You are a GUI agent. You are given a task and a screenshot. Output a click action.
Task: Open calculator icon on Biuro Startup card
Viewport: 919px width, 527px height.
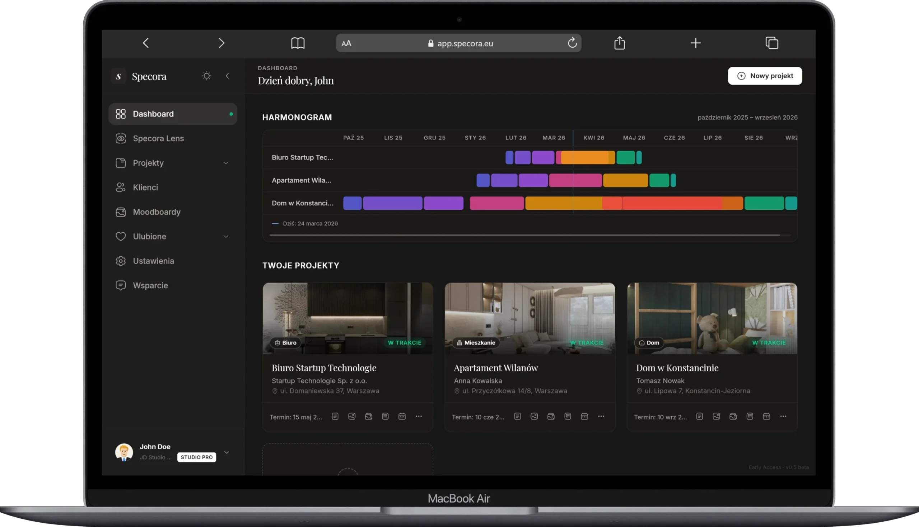[x=385, y=416]
